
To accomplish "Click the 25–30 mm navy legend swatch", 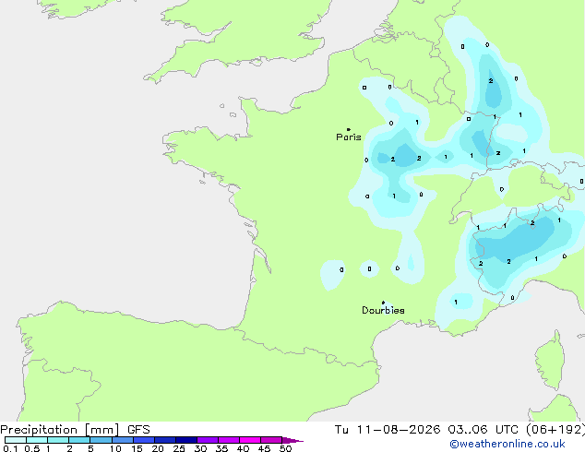I will coord(185,440).
